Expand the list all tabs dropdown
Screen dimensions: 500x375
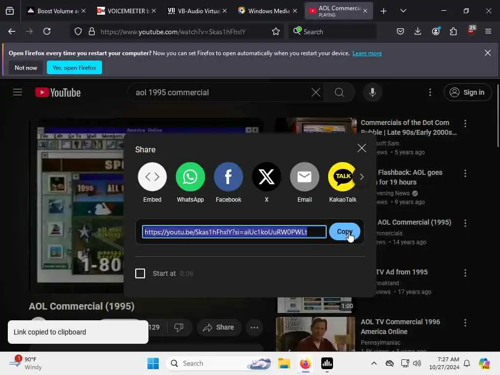point(403,11)
